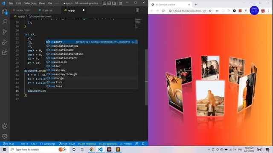This screenshot has width=273, height=153.
Task: Open notifications bell in status bar
Action: tap(143, 144)
